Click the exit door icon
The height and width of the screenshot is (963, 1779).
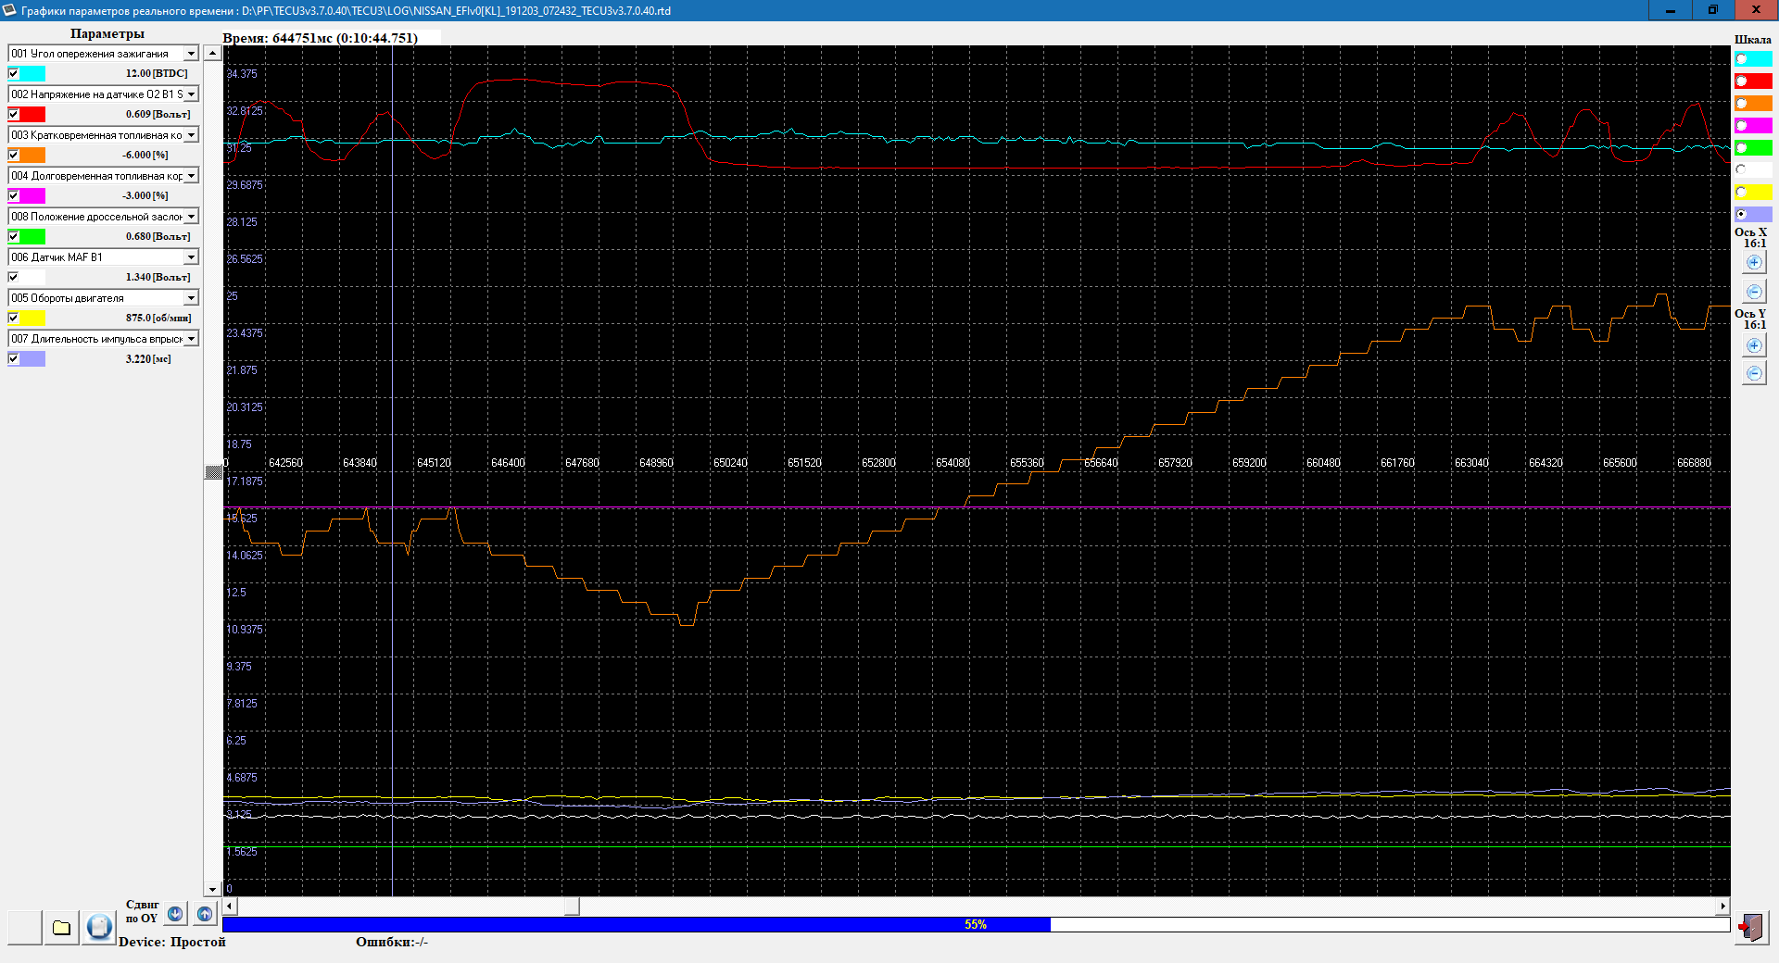[x=1750, y=927]
